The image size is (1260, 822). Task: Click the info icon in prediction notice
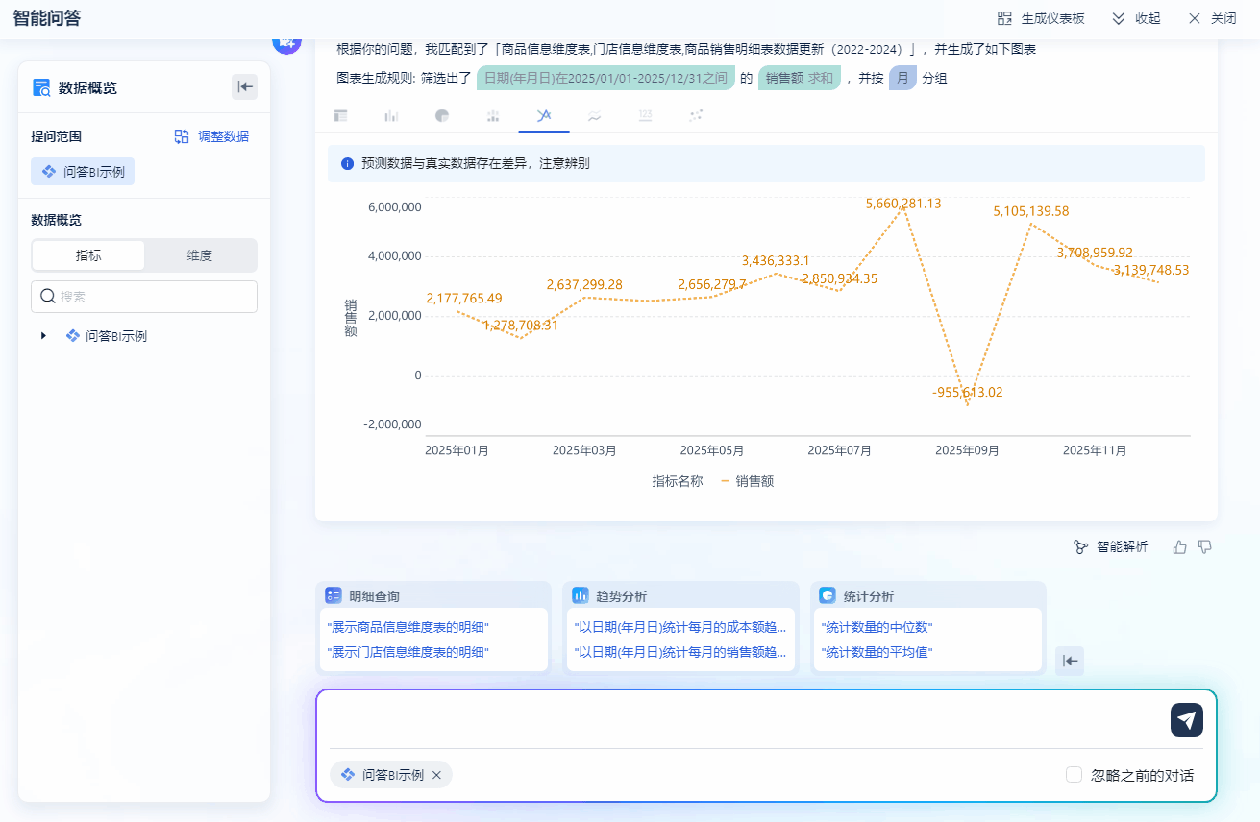point(348,164)
